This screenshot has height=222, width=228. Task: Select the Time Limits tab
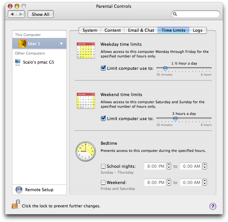click(173, 30)
